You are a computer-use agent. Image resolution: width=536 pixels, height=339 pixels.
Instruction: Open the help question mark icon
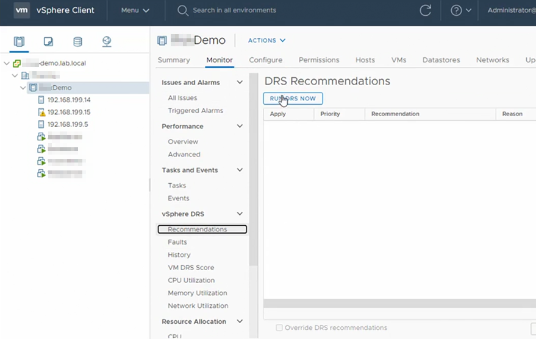coord(456,10)
